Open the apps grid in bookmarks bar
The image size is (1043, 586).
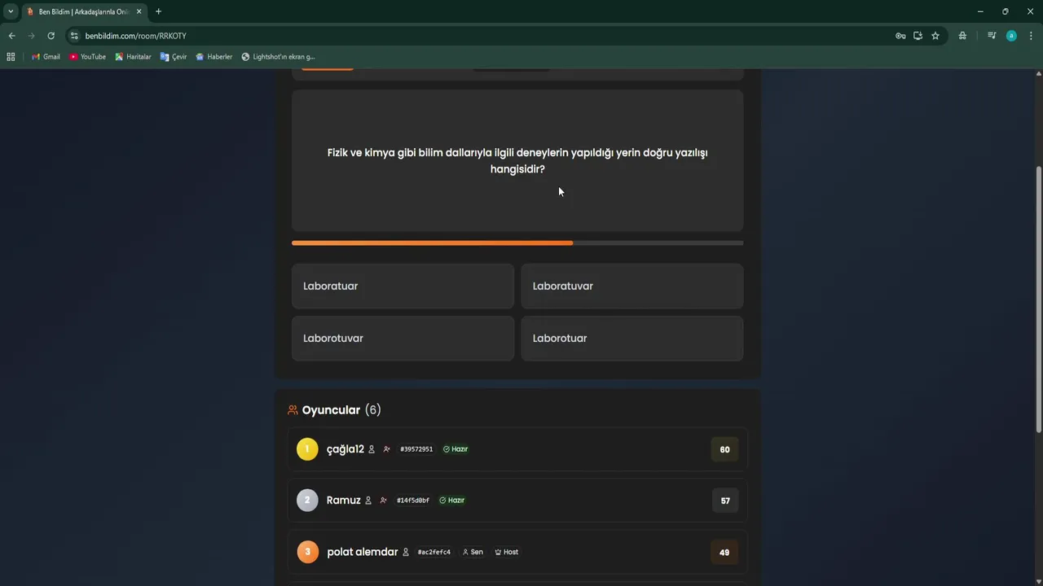[11, 57]
